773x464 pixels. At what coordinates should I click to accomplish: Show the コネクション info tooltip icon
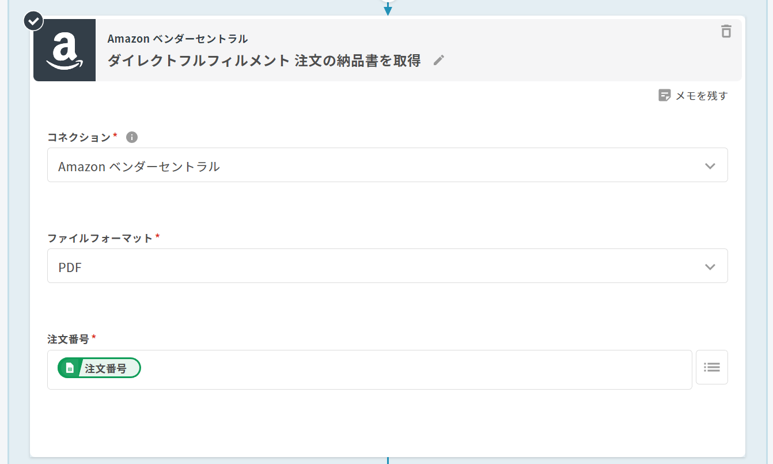pos(131,137)
